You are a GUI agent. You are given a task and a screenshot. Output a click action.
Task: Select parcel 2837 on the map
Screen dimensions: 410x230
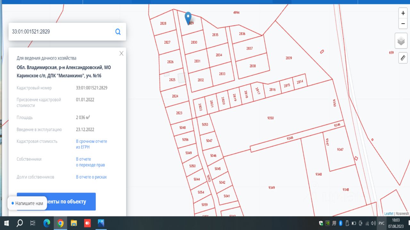tap(250, 49)
